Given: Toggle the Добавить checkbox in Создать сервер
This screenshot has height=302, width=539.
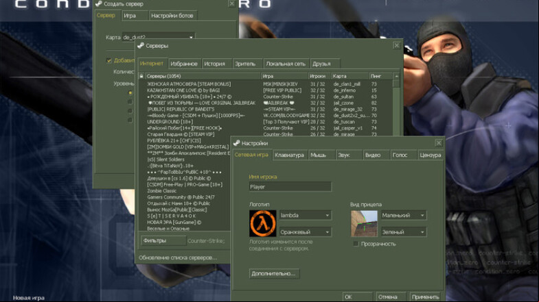Looking at the screenshot, I should 109,60.
